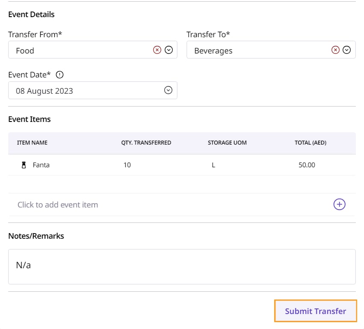Expand the Transfer To dropdown arrow
The width and height of the screenshot is (364, 329).
tap(347, 50)
